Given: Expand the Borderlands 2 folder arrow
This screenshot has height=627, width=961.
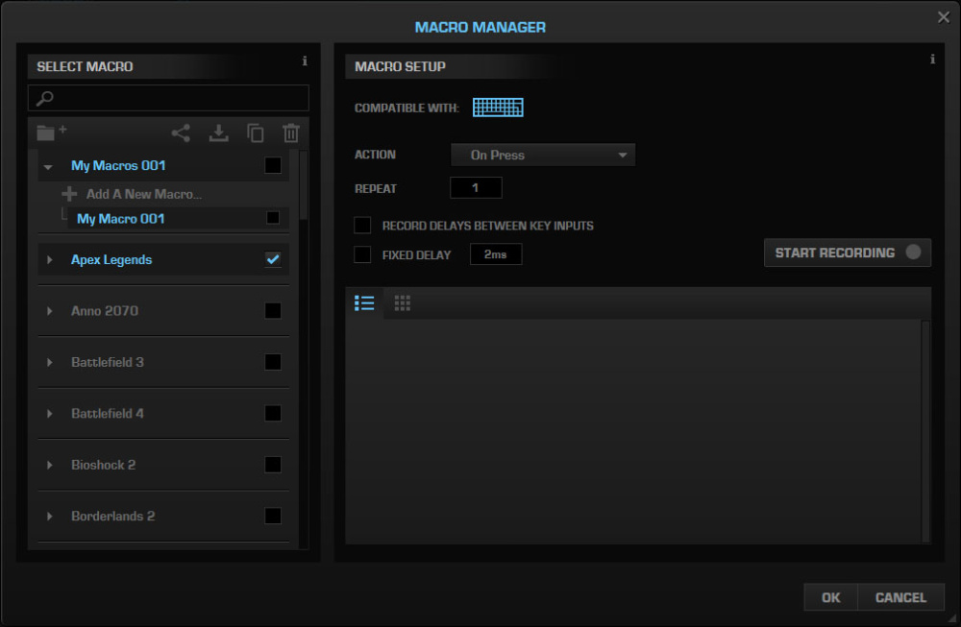Looking at the screenshot, I should click(x=50, y=517).
